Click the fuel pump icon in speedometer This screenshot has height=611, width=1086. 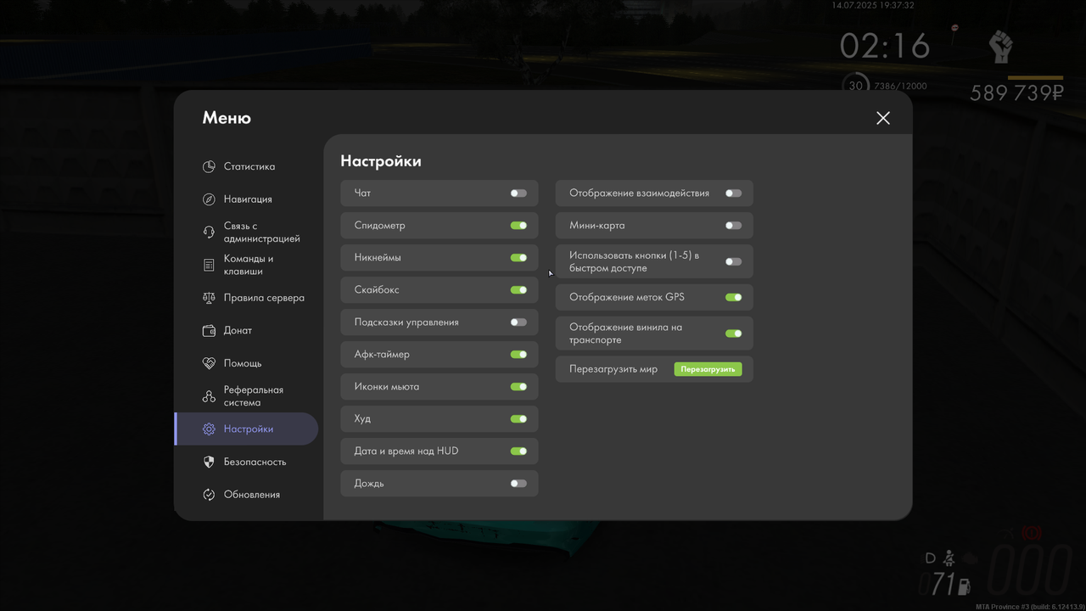963,585
